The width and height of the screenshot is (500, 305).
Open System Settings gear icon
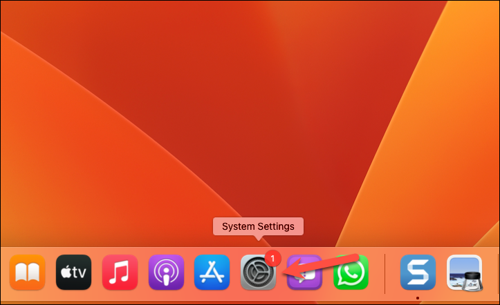coord(258,273)
